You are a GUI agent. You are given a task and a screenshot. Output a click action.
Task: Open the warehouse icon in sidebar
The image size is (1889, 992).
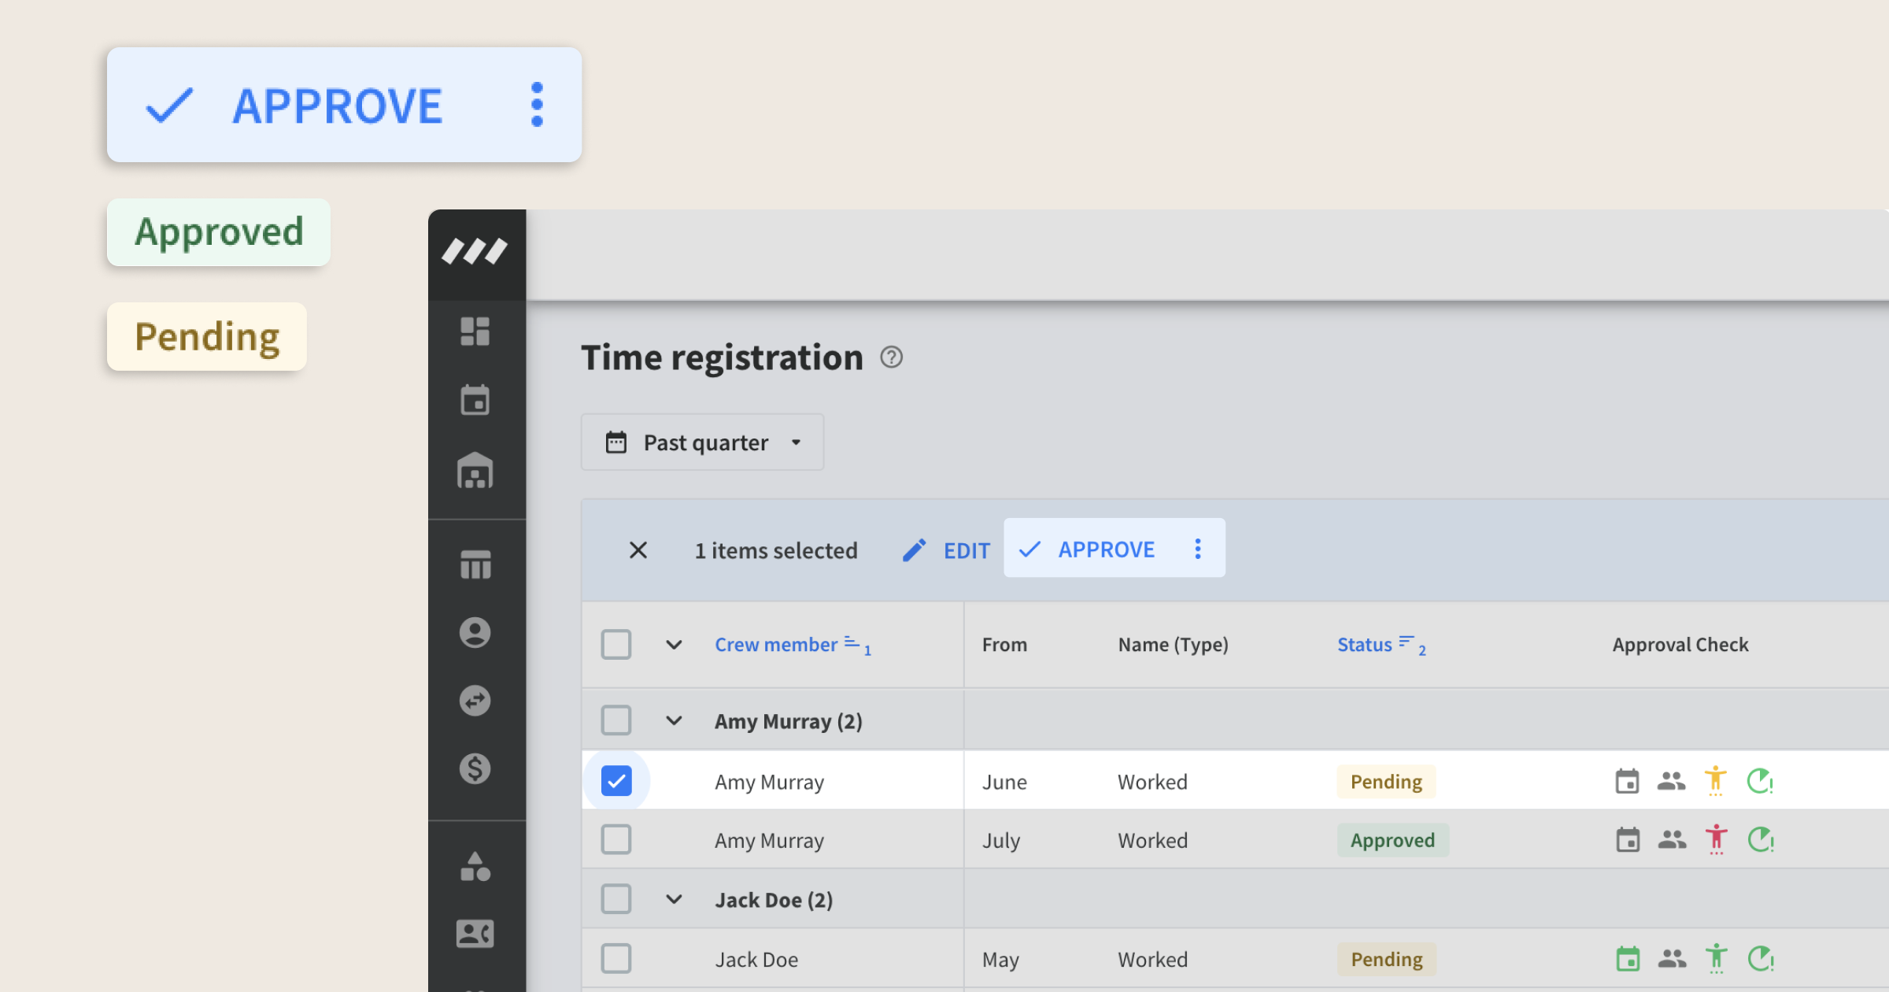(x=475, y=471)
